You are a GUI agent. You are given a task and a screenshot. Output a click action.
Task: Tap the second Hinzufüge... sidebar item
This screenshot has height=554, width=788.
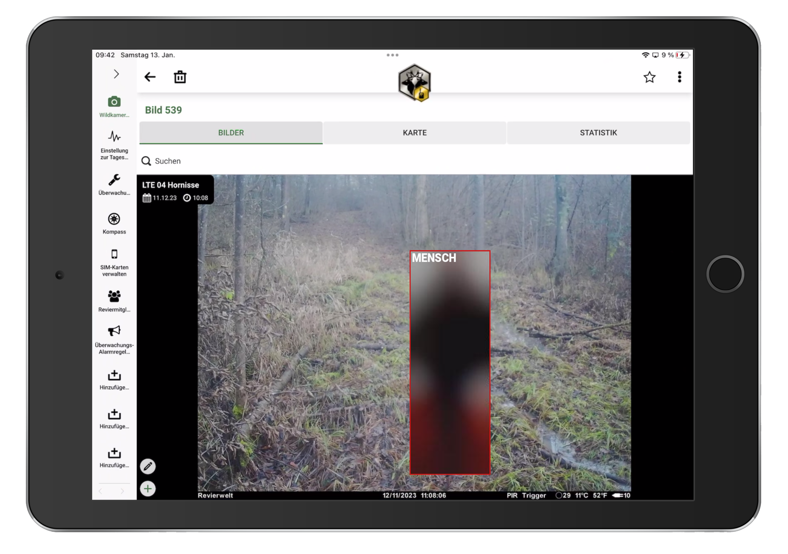(114, 419)
